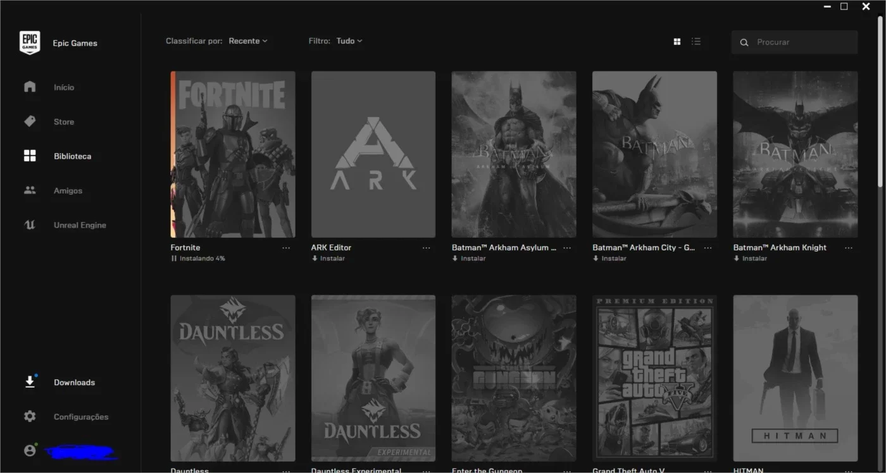This screenshot has width=886, height=473.
Task: Select Biblioteca in sidebar
Action: tap(72, 156)
